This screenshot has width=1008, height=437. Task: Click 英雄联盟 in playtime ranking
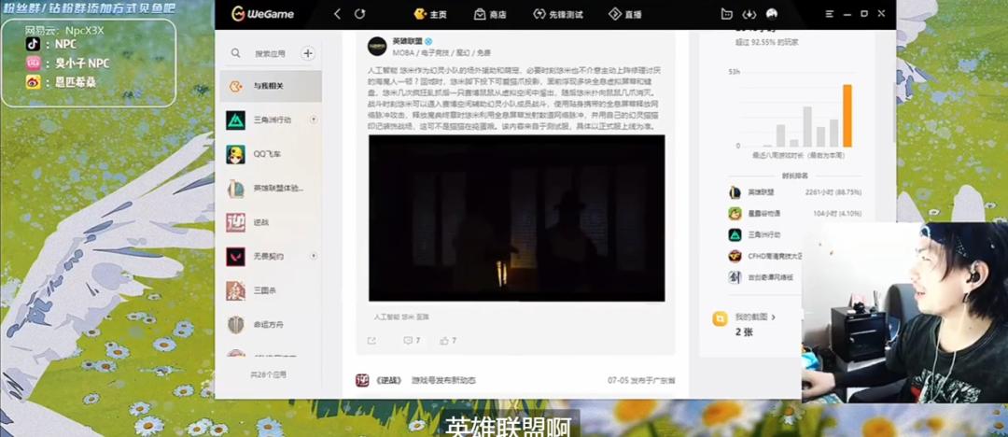tap(761, 192)
